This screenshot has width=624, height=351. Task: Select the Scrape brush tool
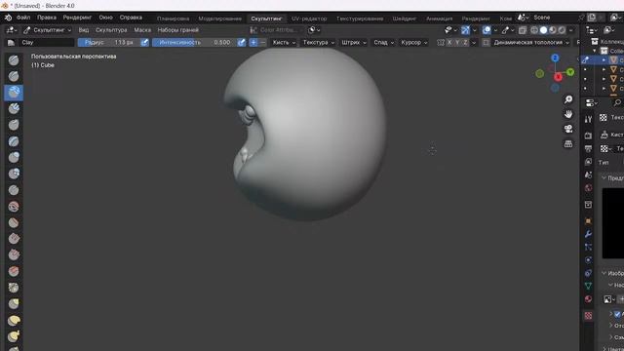14,254
